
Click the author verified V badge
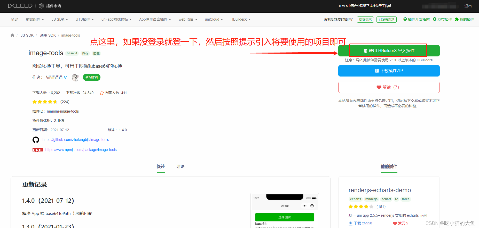pyautogui.click(x=65, y=77)
